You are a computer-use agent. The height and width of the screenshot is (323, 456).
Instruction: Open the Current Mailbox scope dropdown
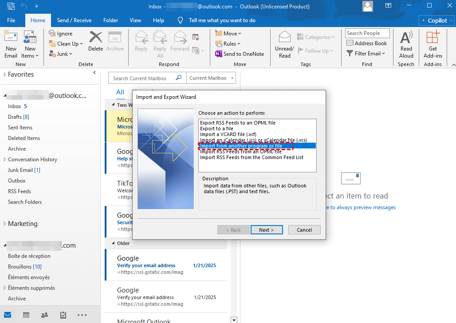[x=211, y=78]
